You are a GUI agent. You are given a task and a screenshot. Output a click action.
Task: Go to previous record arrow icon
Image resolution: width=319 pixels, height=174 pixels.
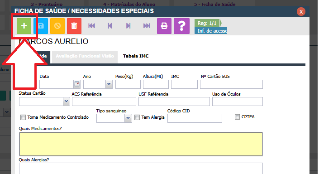[x=110, y=26]
